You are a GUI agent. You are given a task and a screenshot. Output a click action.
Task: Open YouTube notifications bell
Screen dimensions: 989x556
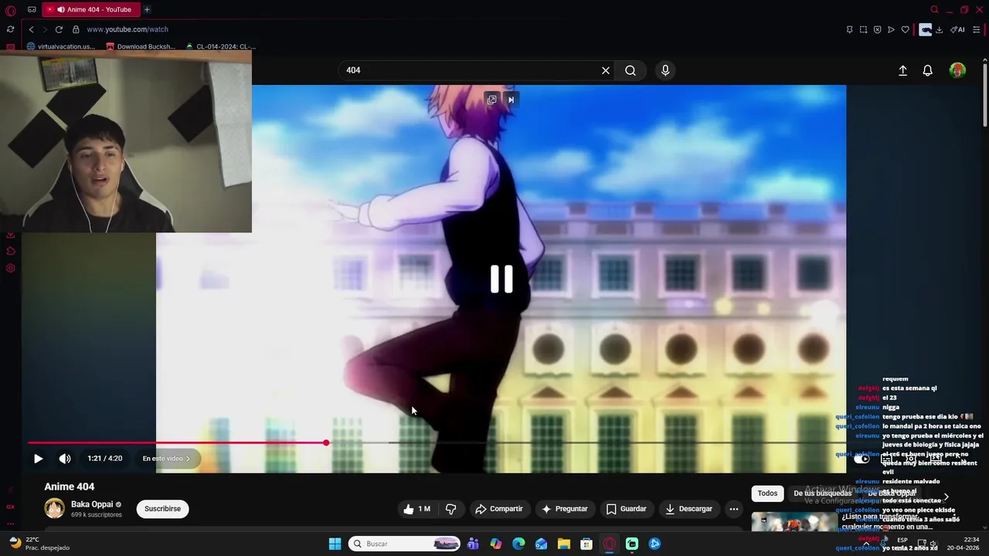pos(928,70)
